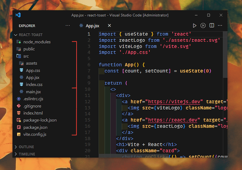Viewport: 242px width, 170px height.
Task: Open package-lock.json file
Action: point(40,120)
